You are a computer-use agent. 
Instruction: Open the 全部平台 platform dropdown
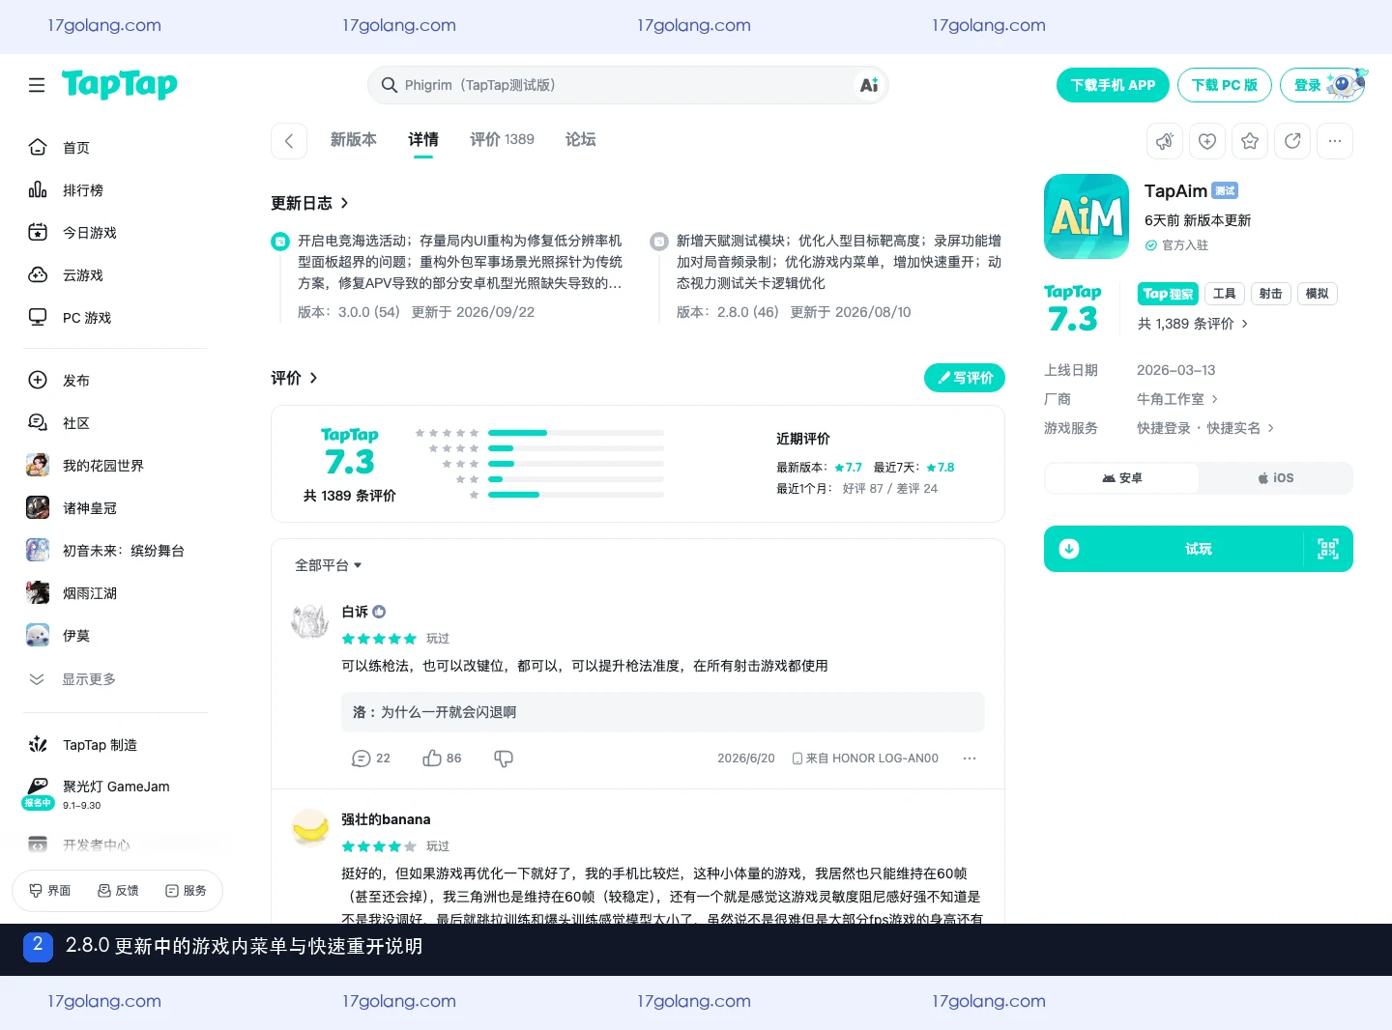328,565
